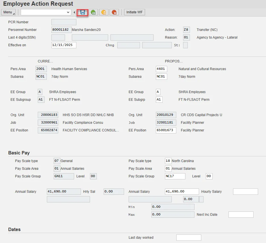This screenshot has height=243, width=266.
Task: Open the Menu button
Action: 9,12
